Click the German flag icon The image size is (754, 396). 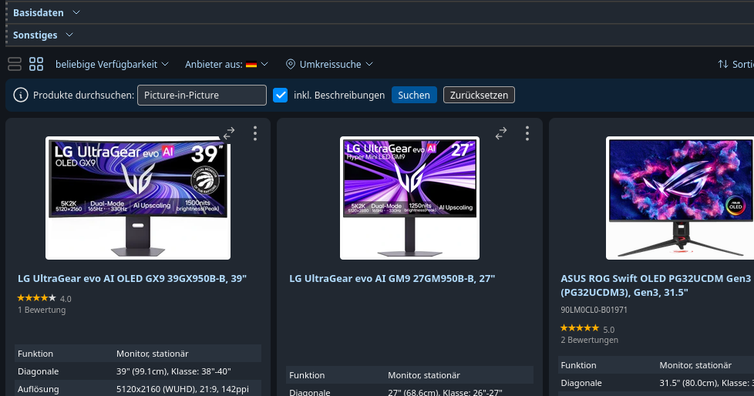(x=251, y=65)
